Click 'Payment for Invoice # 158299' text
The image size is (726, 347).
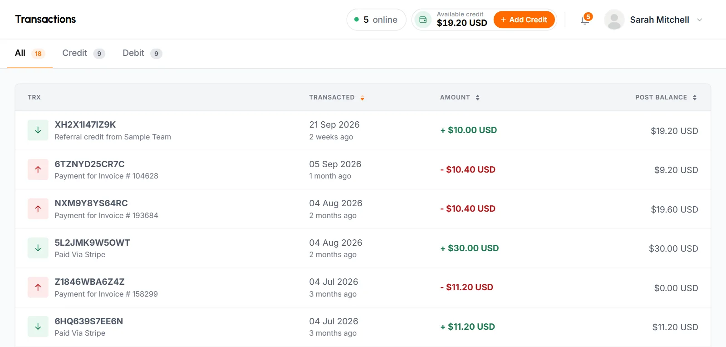click(106, 294)
